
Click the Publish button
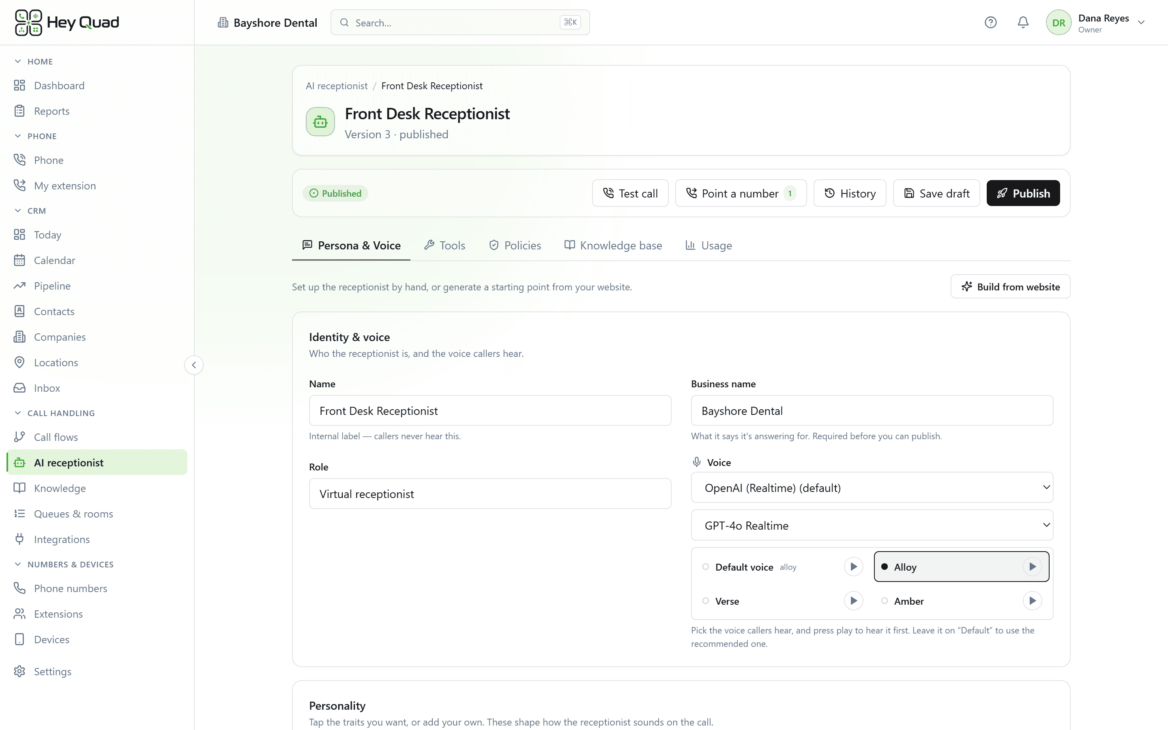click(1023, 193)
